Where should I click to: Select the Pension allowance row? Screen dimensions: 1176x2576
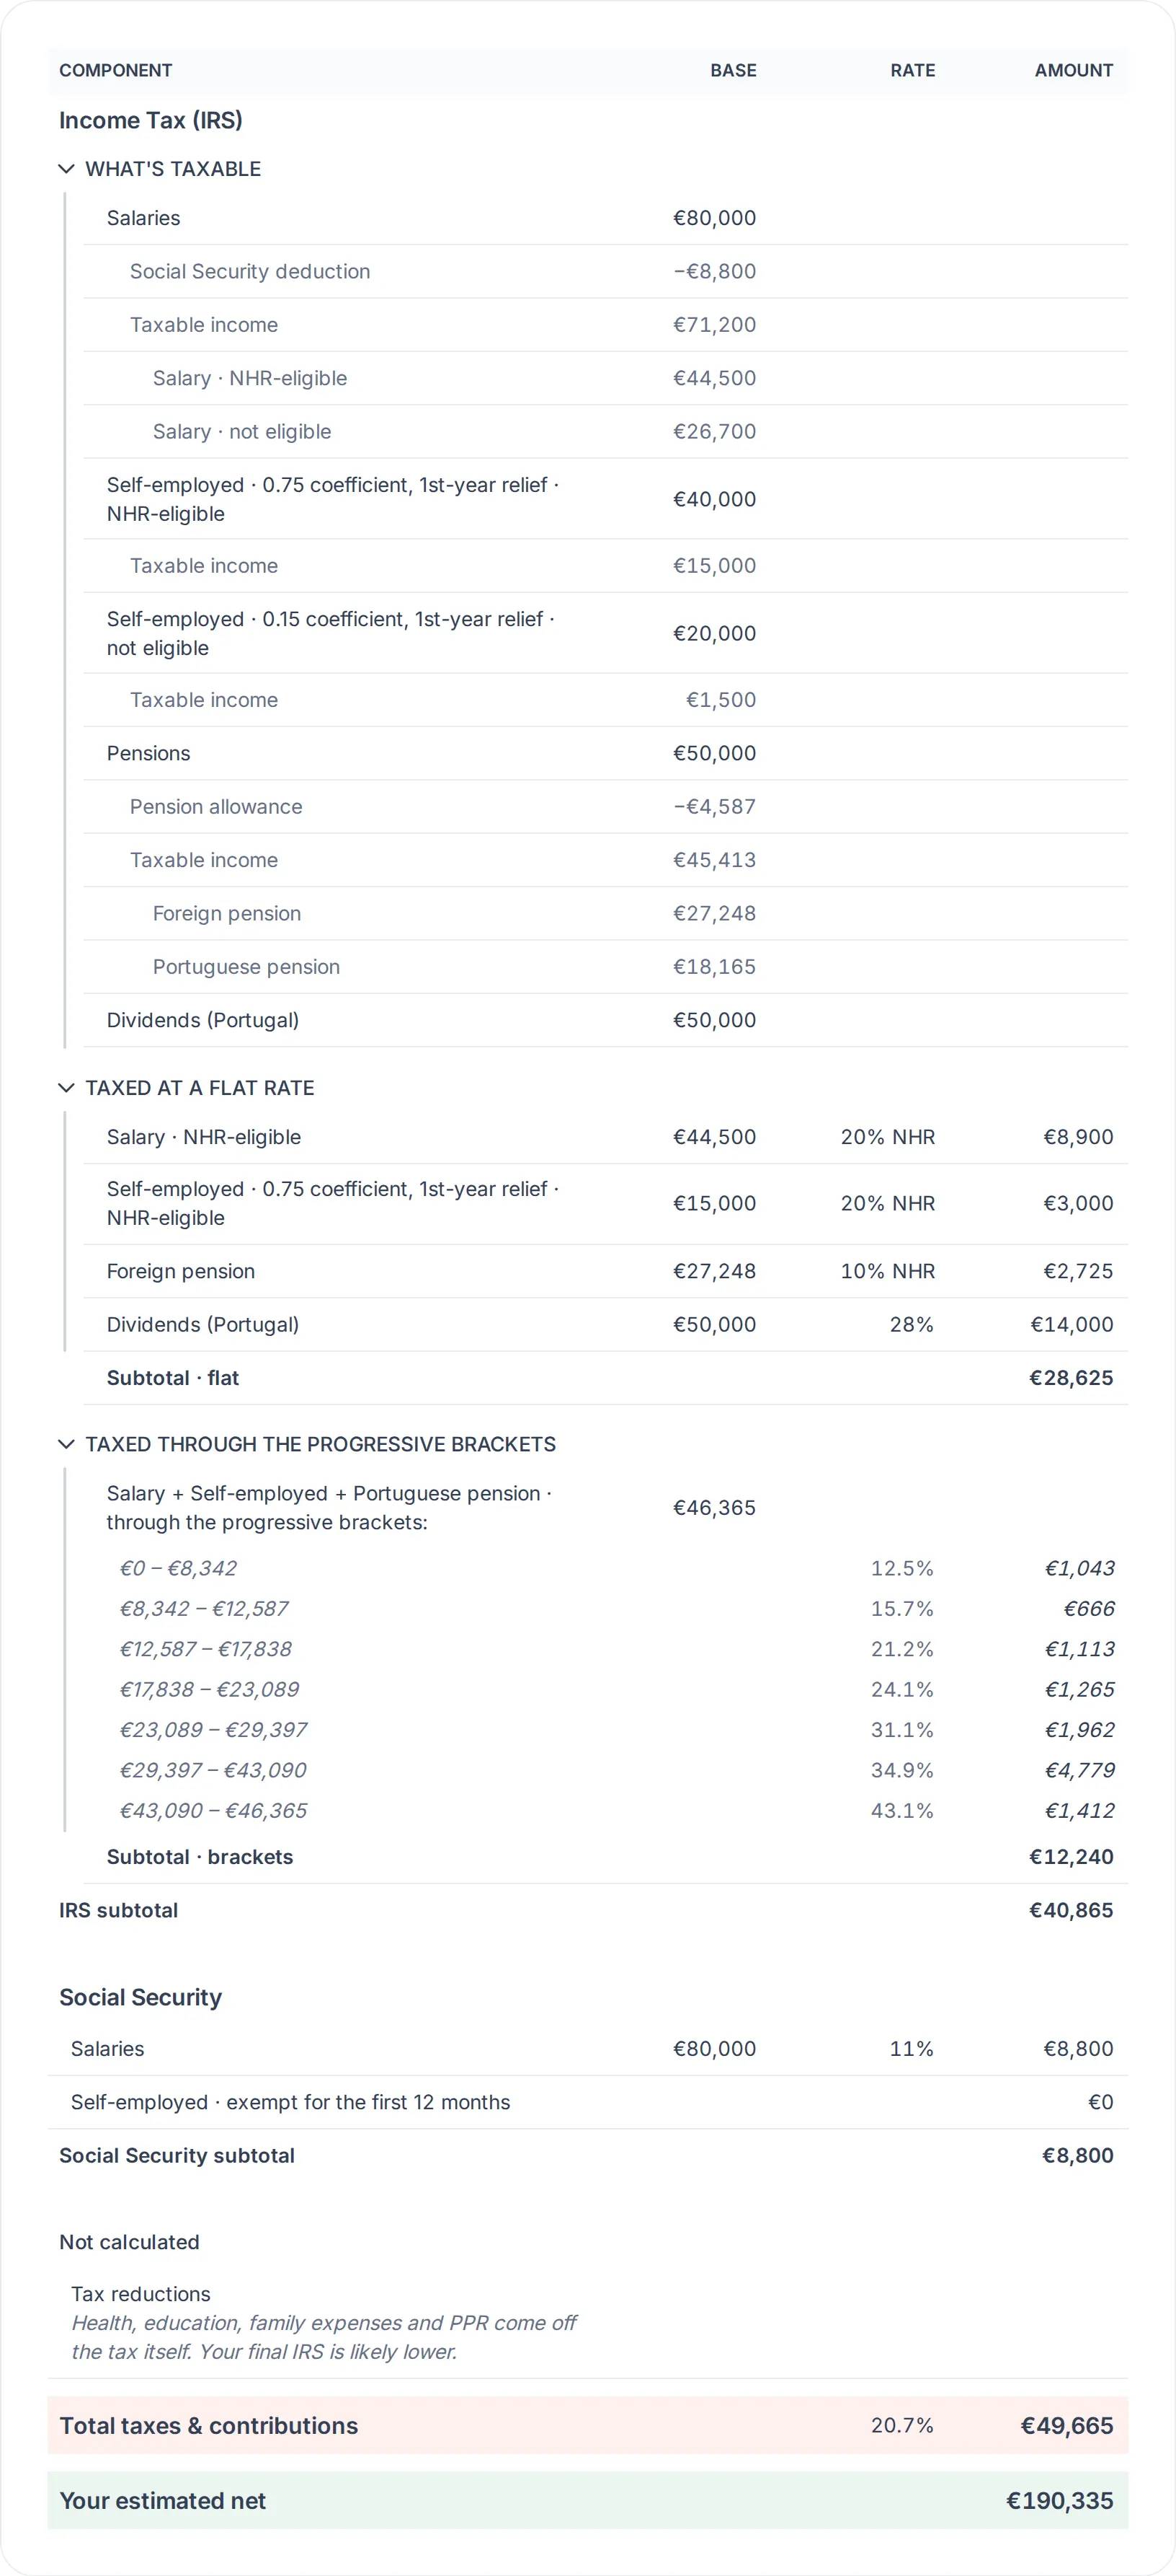pos(605,807)
